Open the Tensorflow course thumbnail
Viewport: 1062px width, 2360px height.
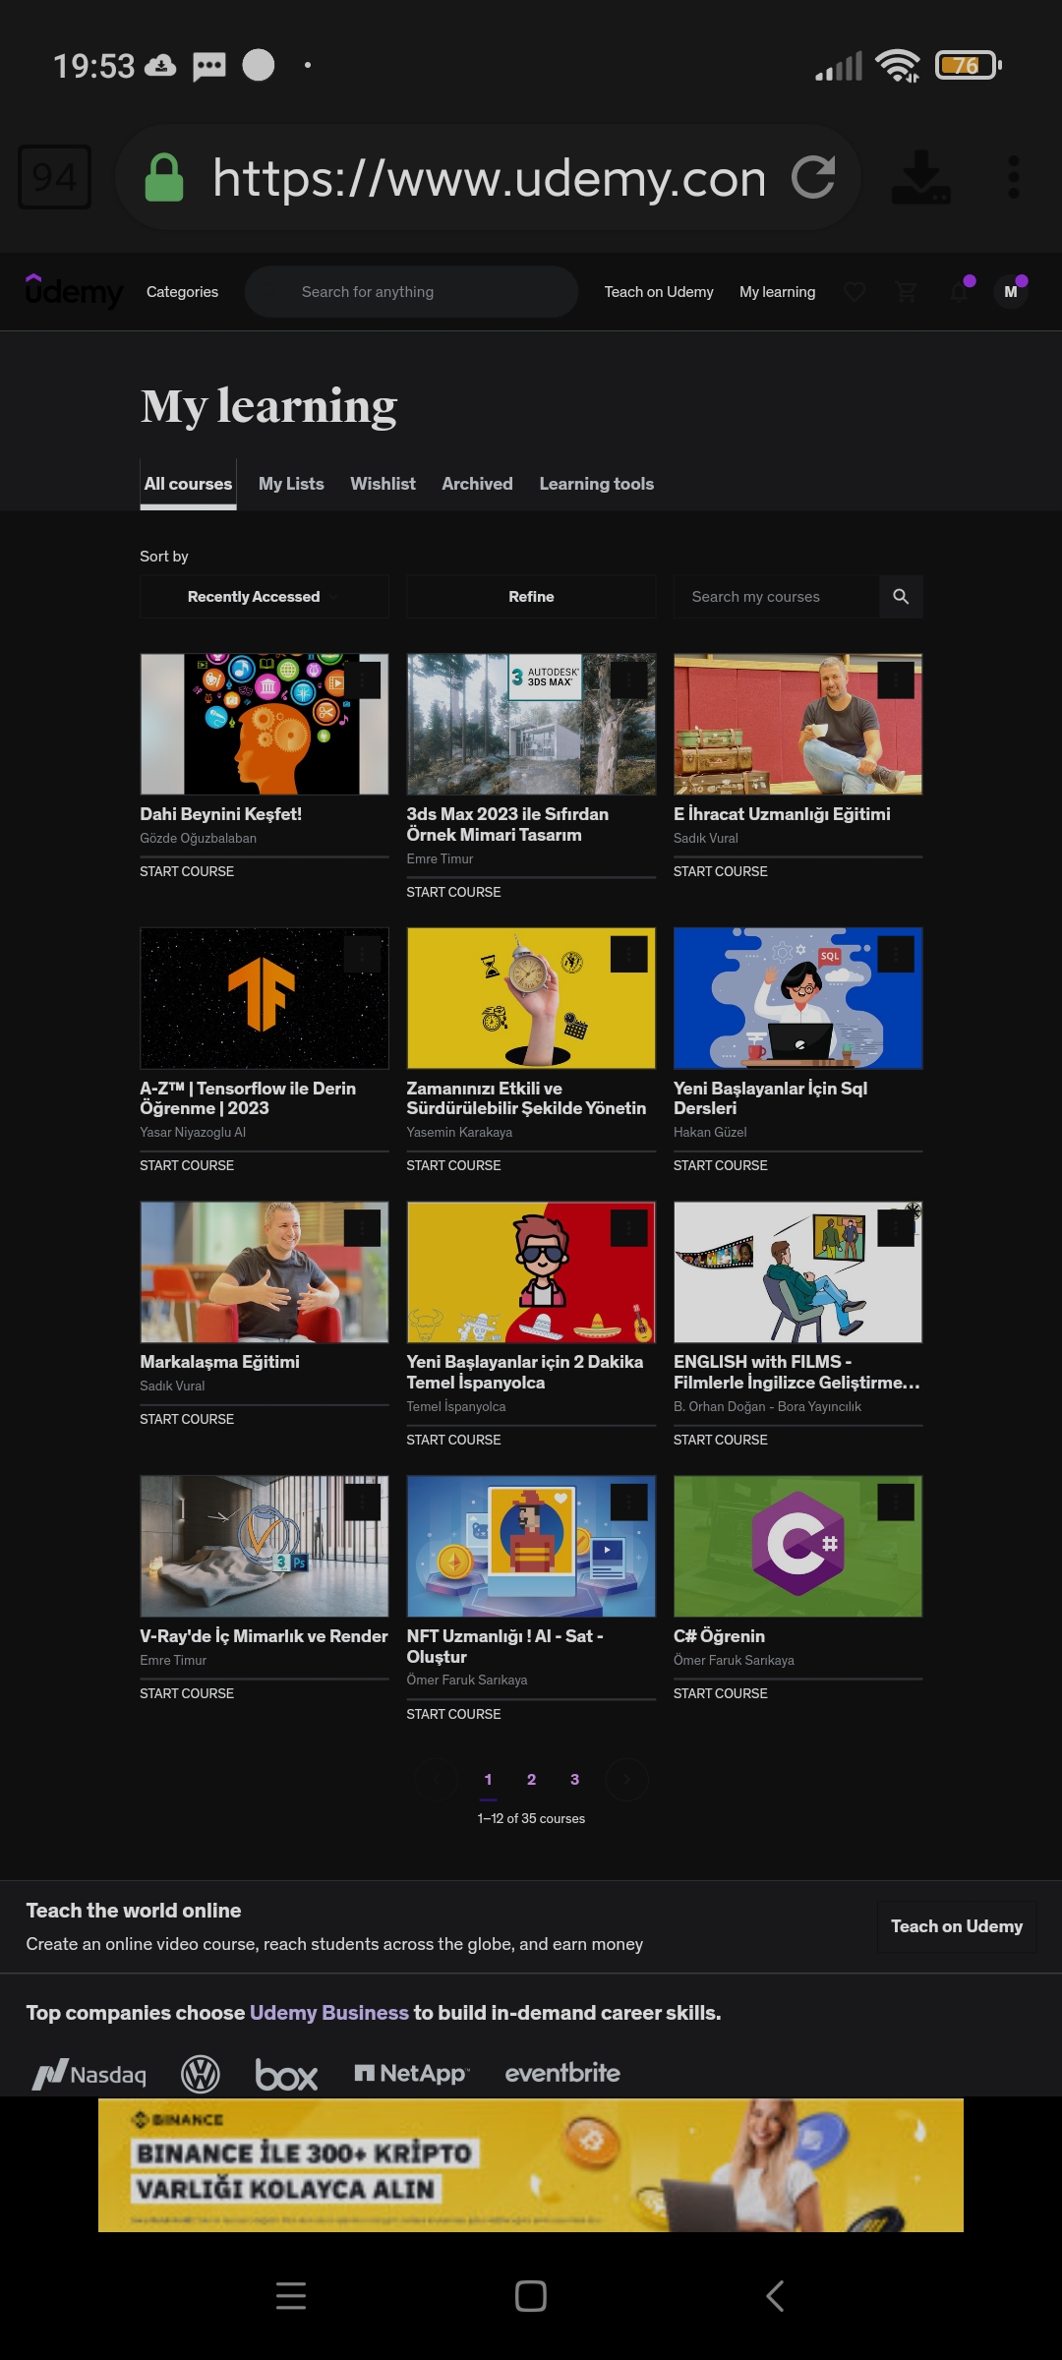pos(264,998)
